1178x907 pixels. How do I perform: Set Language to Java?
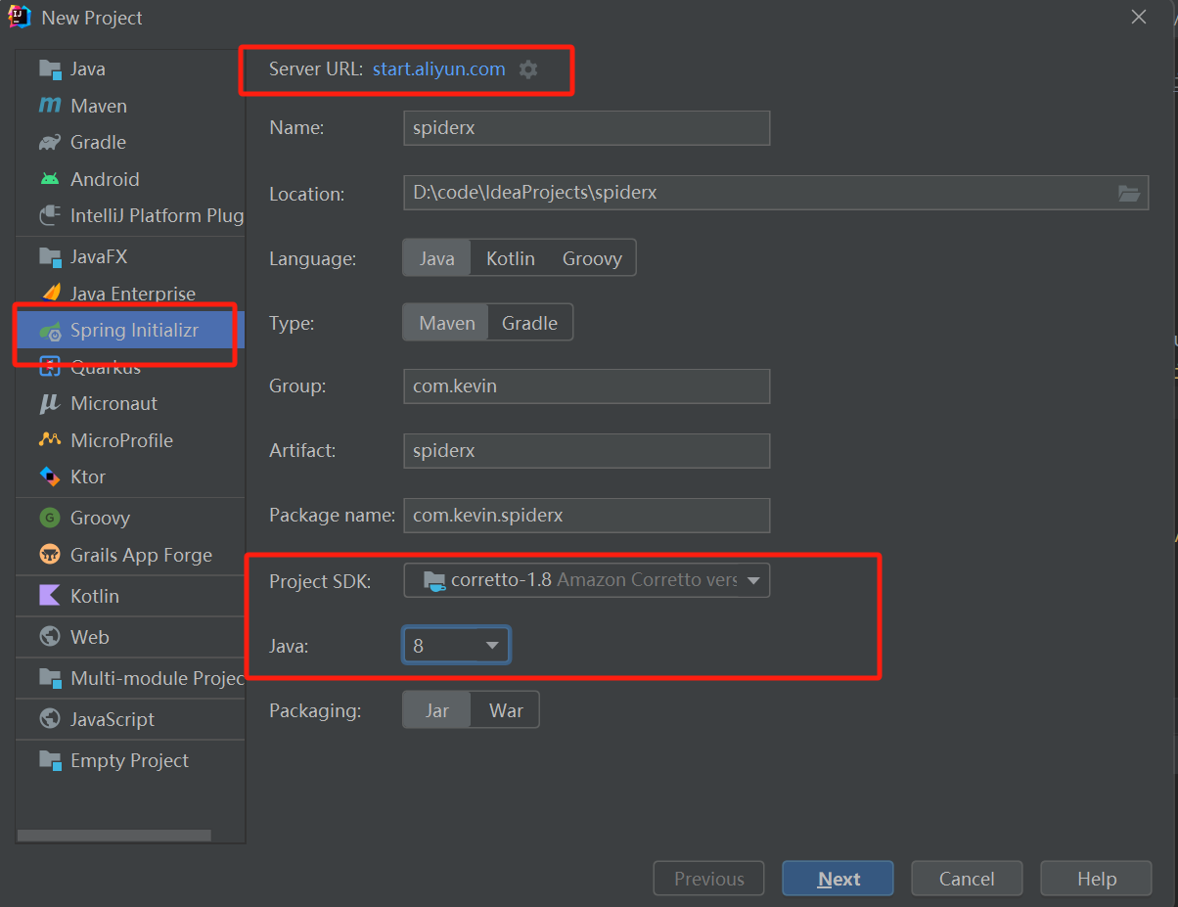436,258
